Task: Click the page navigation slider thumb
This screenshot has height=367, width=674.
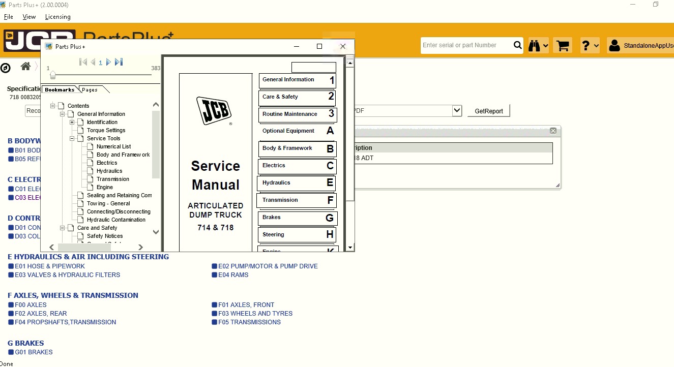Action: pyautogui.click(x=52, y=75)
